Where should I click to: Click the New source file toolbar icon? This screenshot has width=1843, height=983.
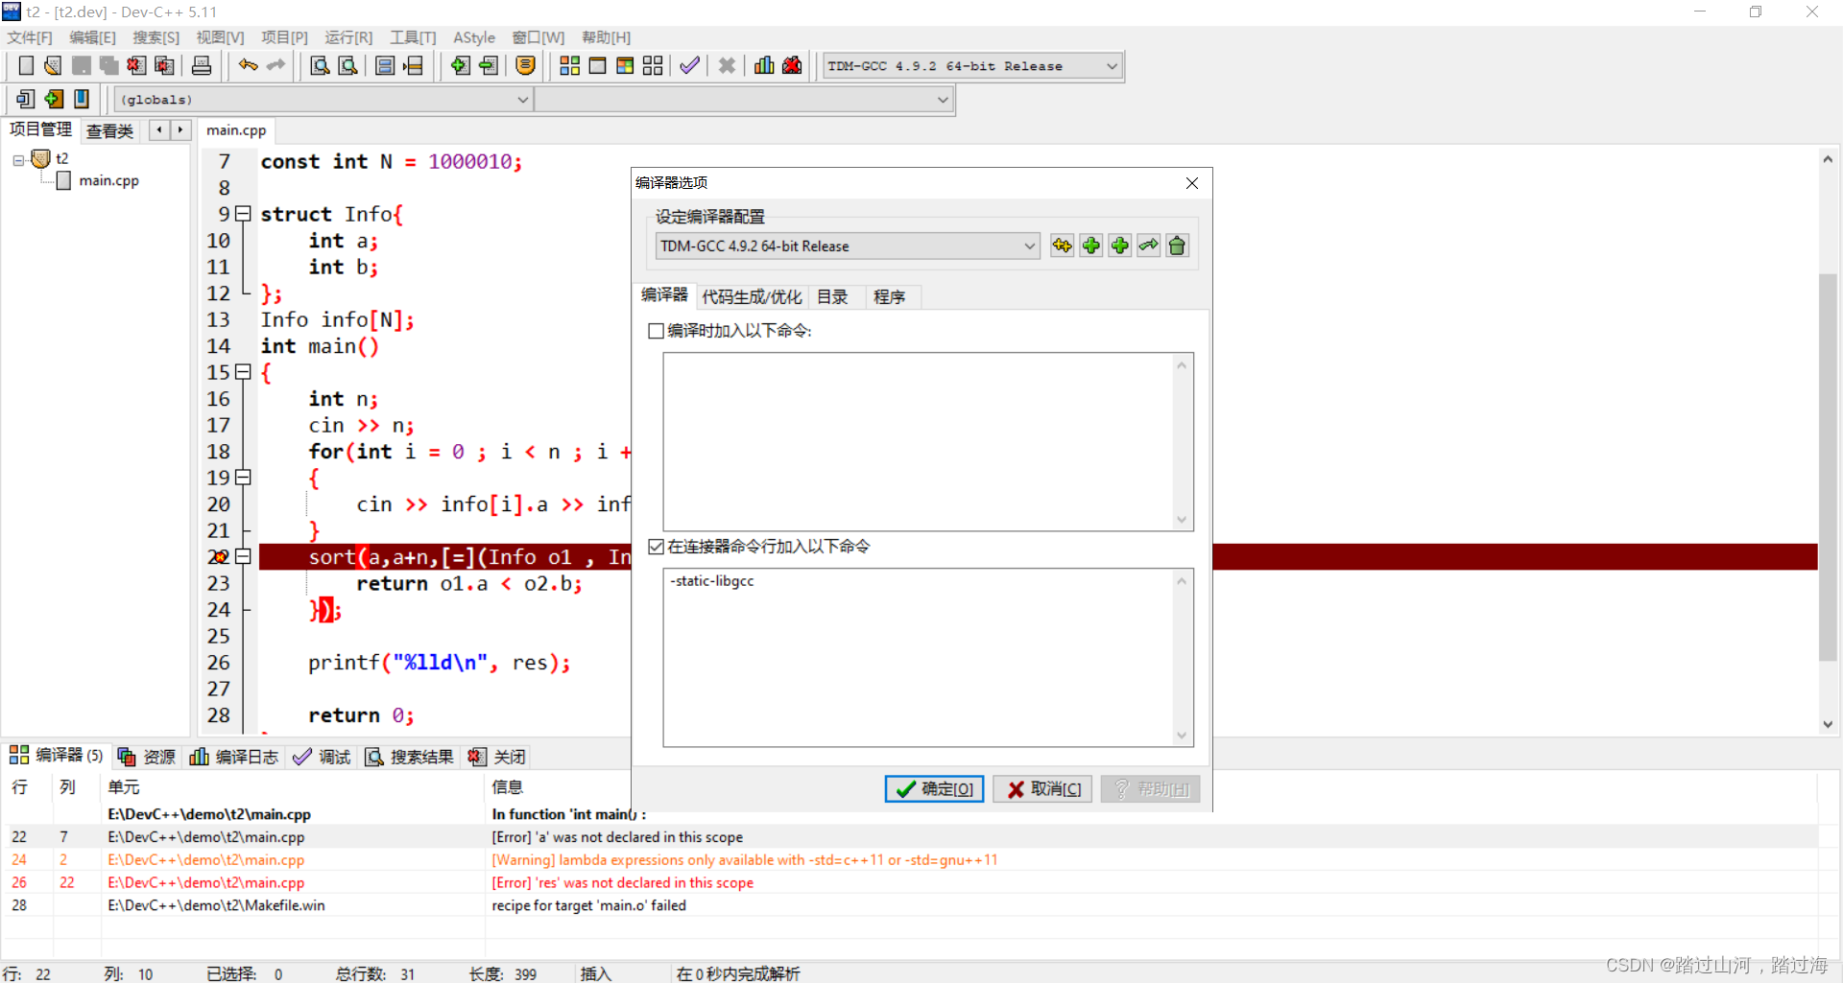26,65
